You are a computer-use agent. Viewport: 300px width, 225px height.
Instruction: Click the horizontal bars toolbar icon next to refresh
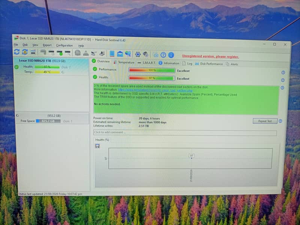click(33, 52)
